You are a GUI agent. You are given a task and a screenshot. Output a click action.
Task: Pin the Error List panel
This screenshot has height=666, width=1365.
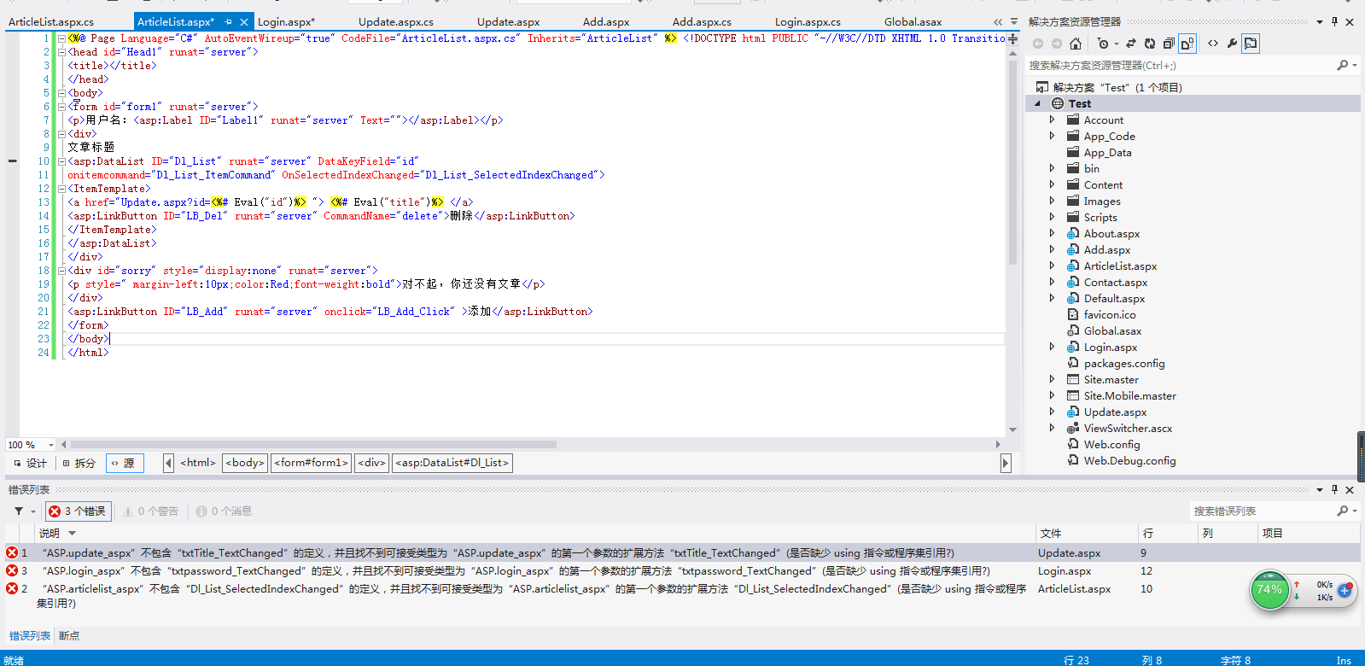click(x=1334, y=489)
